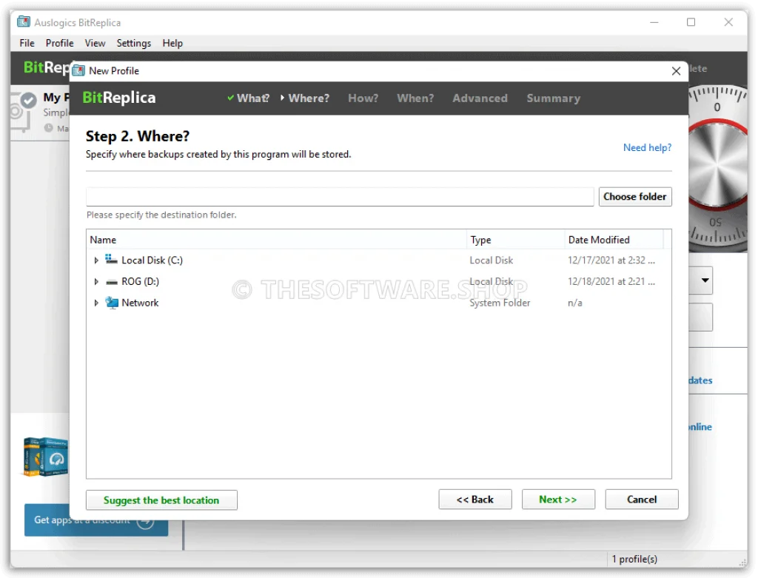Proceed with the Next >> button
This screenshot has height=578, width=758.
[x=558, y=500]
